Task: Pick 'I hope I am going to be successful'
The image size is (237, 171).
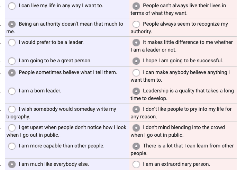Action: (x=136, y=61)
